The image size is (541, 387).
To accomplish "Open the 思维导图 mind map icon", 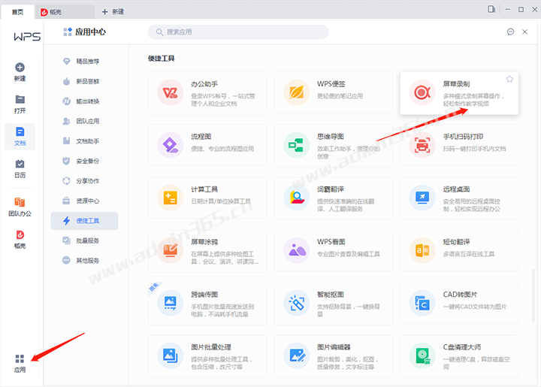I will click(296, 145).
